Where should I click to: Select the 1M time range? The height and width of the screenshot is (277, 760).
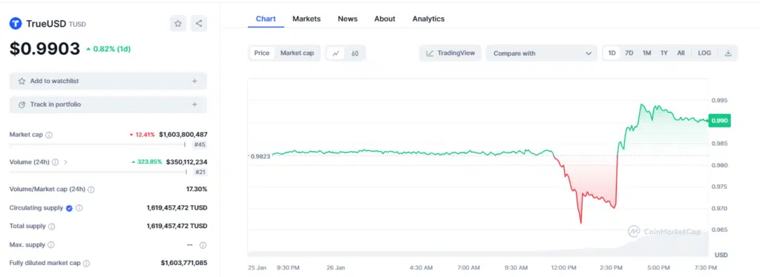(x=646, y=53)
